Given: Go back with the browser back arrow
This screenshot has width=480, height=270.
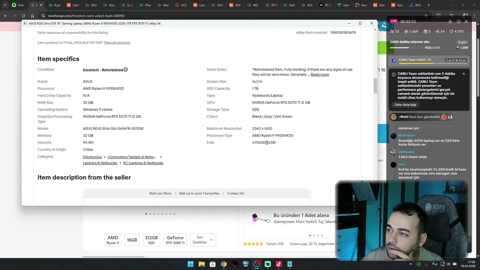Looking at the screenshot, I should point(5,16).
